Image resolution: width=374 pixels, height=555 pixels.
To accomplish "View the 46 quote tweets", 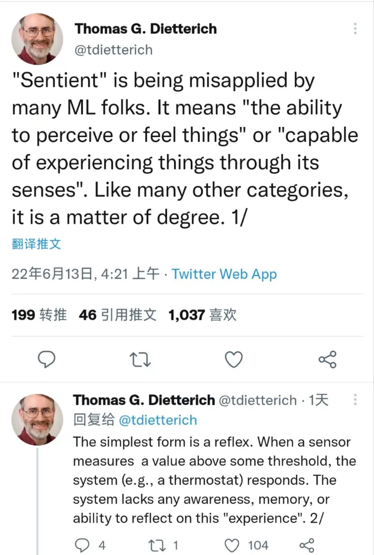I will pos(118,315).
